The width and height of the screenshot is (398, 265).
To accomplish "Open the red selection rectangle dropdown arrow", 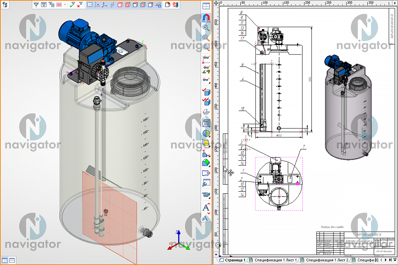I will (65, 4).
